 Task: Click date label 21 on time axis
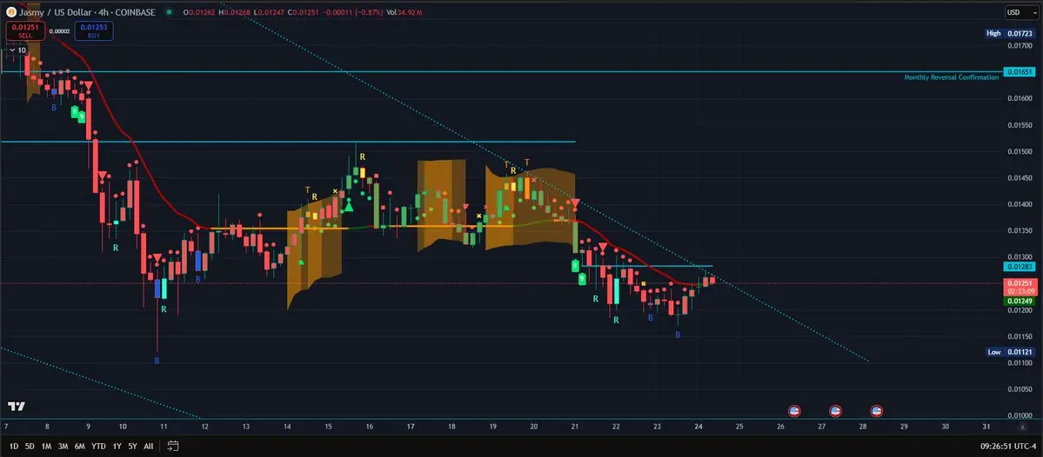pyautogui.click(x=575, y=427)
